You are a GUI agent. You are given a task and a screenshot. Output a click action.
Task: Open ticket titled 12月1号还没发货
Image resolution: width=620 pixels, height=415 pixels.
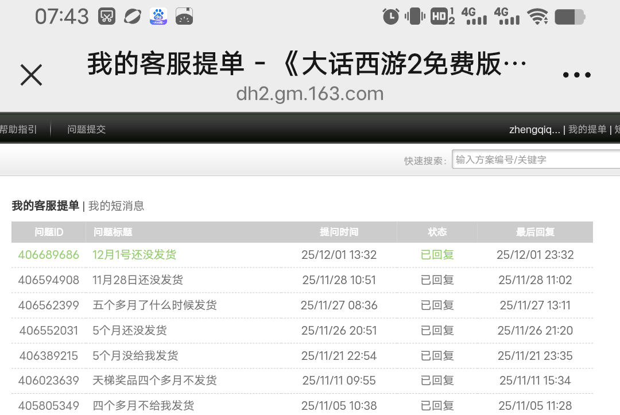tap(134, 255)
